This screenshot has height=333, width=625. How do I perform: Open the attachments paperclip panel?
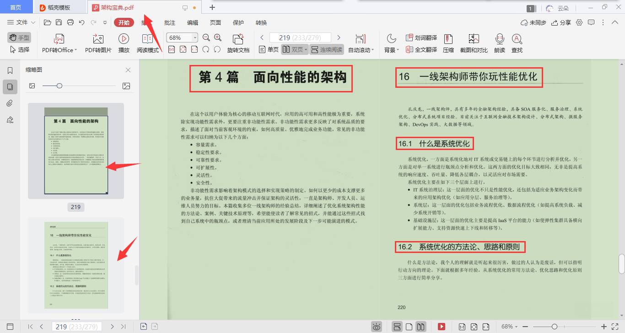[10, 103]
